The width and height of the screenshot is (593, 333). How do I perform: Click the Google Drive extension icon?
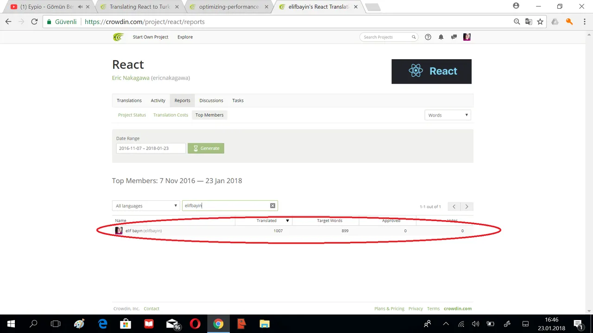point(555,22)
